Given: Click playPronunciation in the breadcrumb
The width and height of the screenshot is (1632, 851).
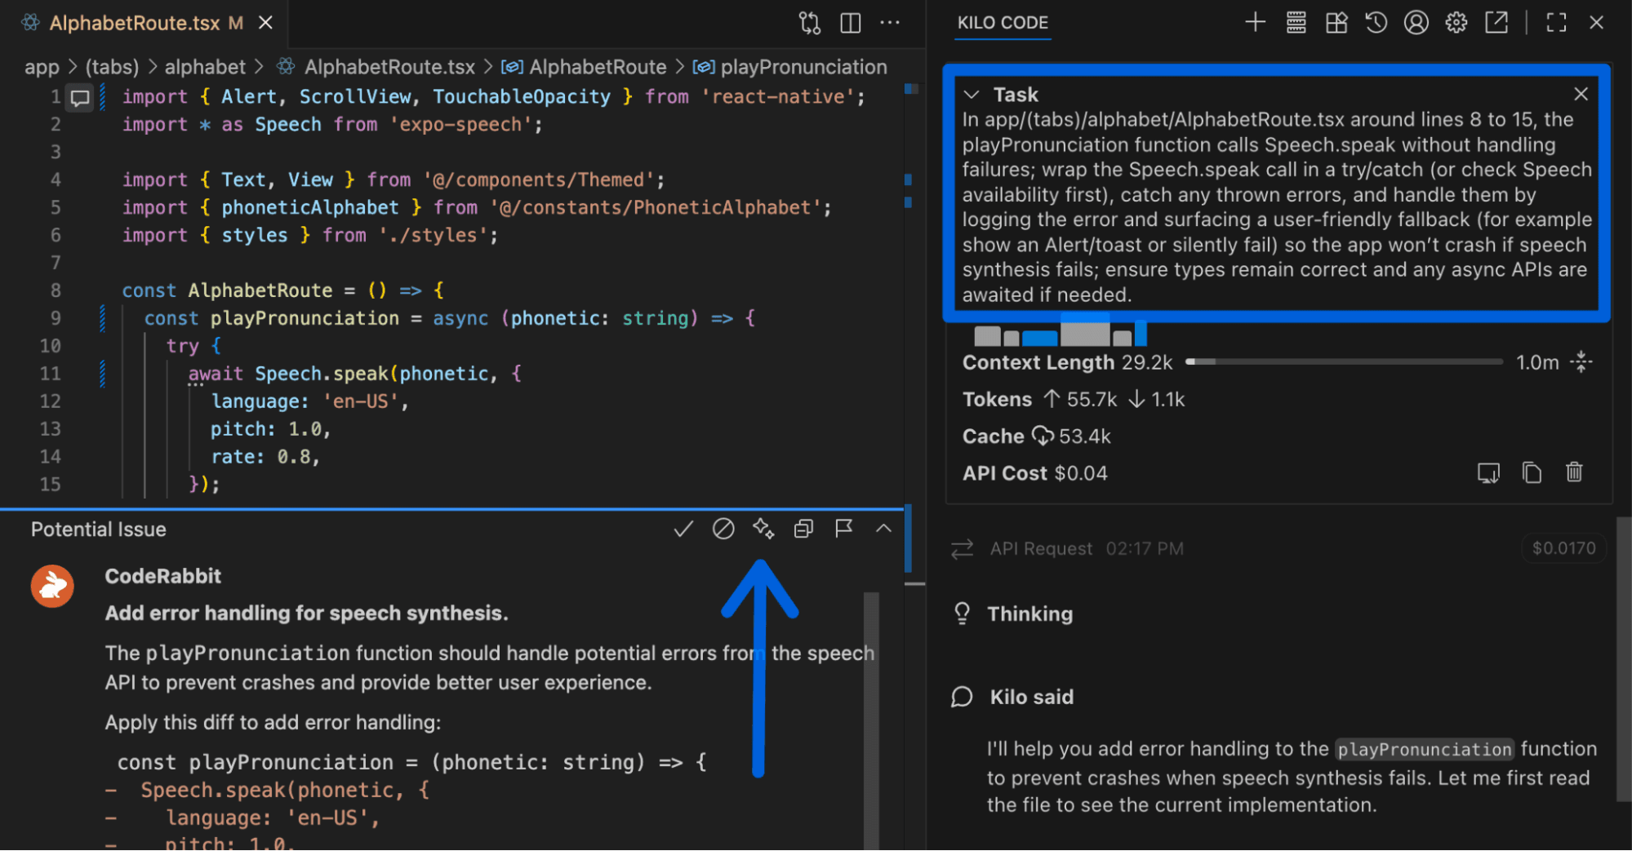Looking at the screenshot, I should [x=803, y=67].
